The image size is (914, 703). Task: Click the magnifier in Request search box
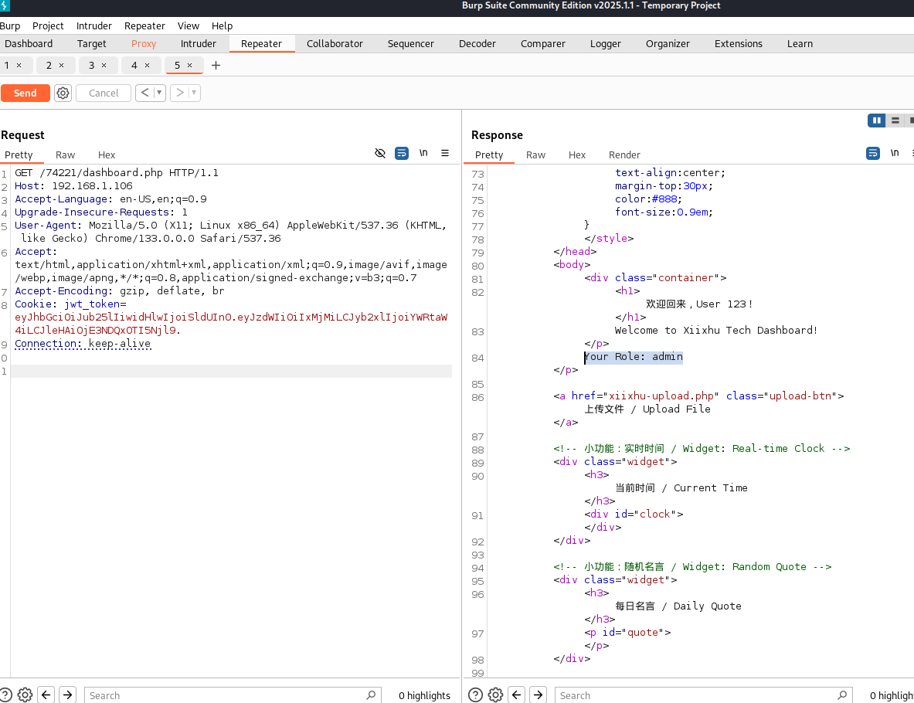click(371, 695)
